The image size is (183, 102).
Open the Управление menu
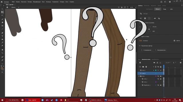click(x=55, y=2)
